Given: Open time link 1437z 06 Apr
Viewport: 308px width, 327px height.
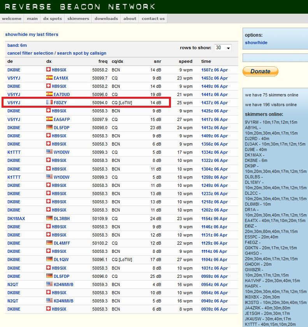Looking at the screenshot, I should point(215,103).
